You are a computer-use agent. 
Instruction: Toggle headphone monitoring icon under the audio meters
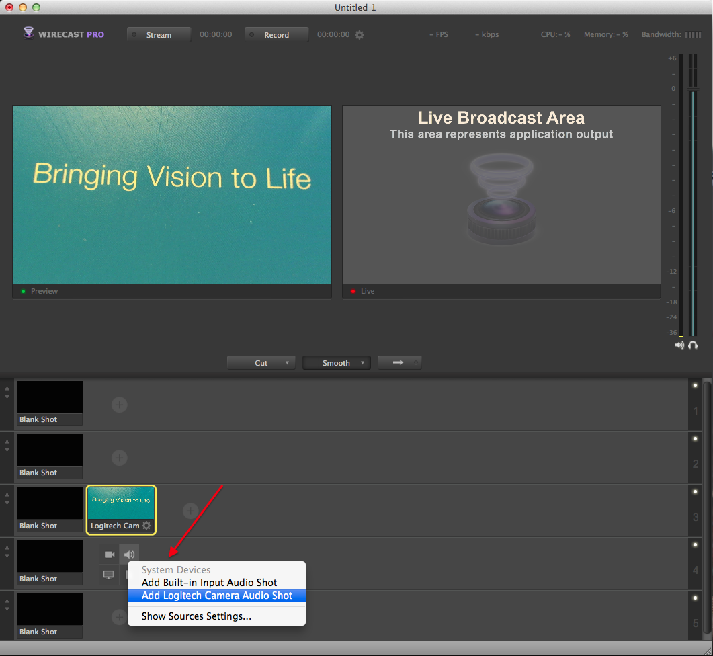pyautogui.click(x=693, y=345)
